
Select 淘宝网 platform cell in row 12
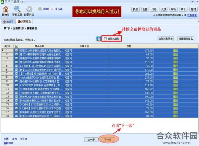click(86, 93)
